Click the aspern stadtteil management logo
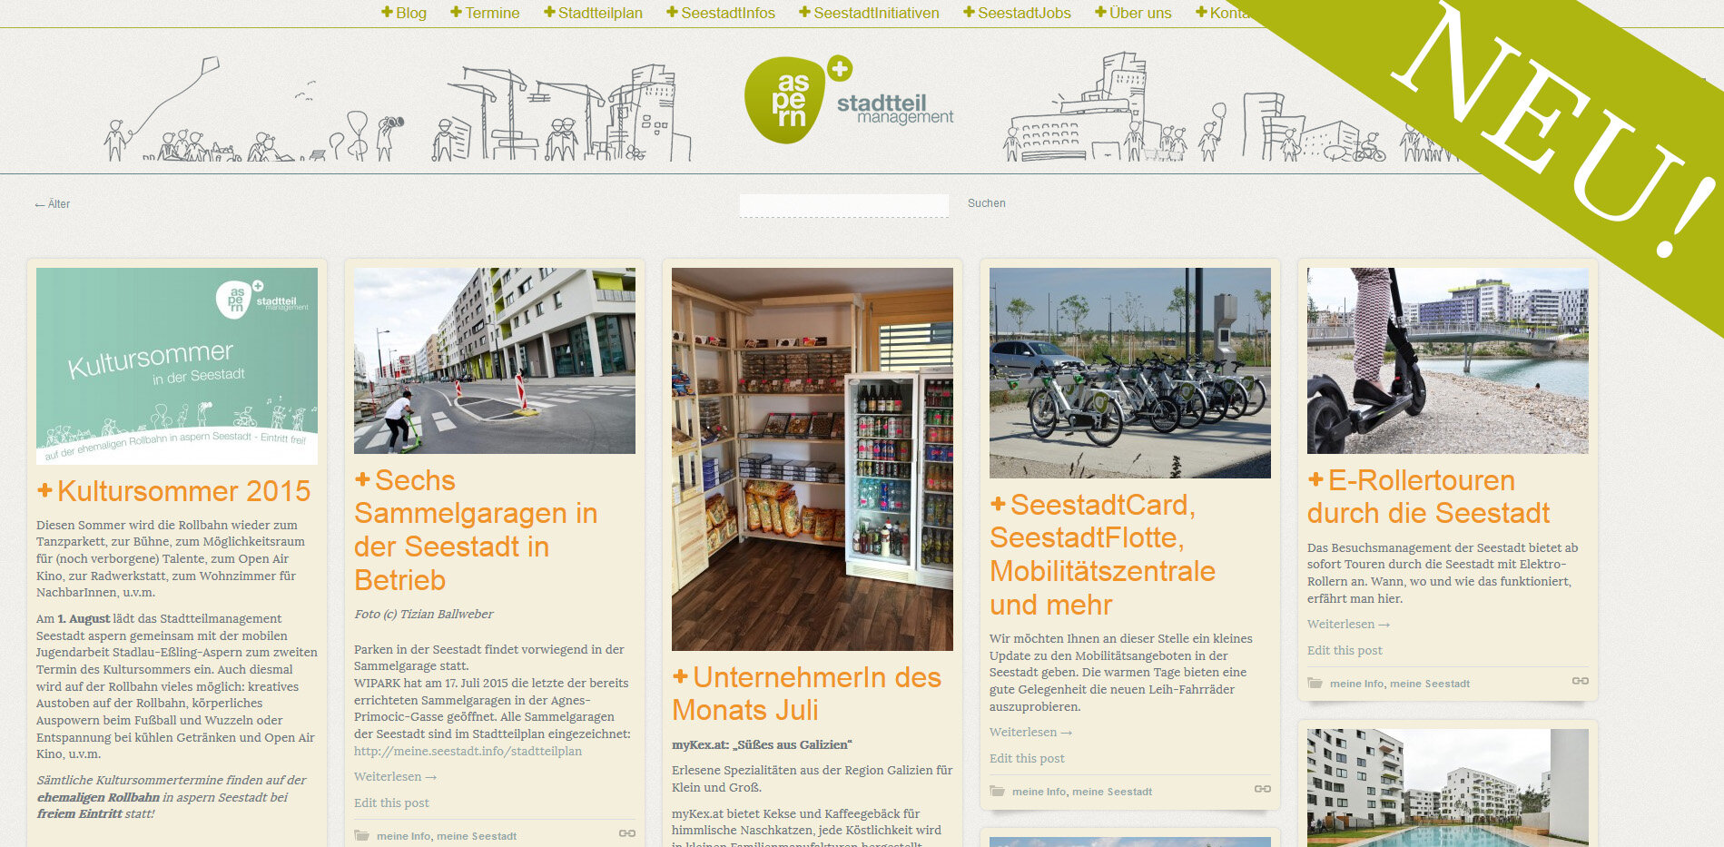 point(847,101)
